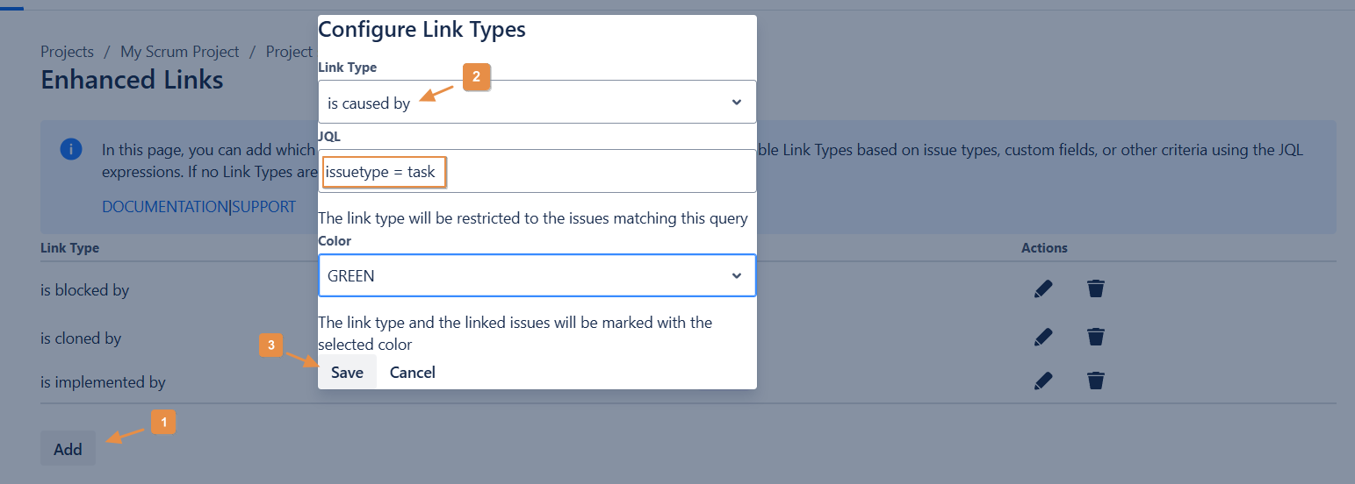The height and width of the screenshot is (484, 1355).
Task: Select the 'is cloned by' row label
Action: 81,338
